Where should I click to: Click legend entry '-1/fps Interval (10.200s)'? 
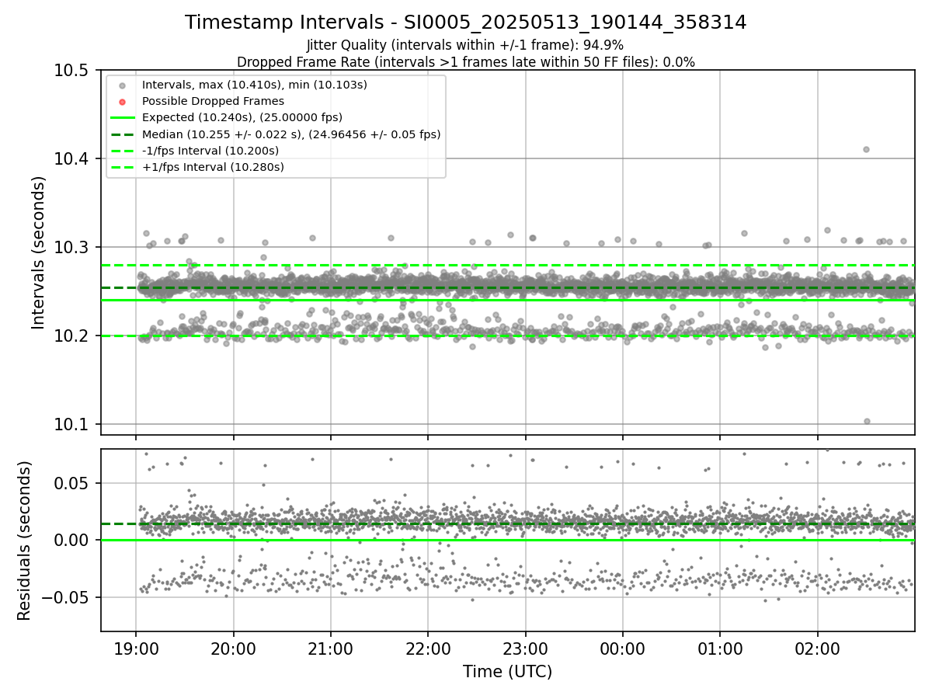point(210,151)
